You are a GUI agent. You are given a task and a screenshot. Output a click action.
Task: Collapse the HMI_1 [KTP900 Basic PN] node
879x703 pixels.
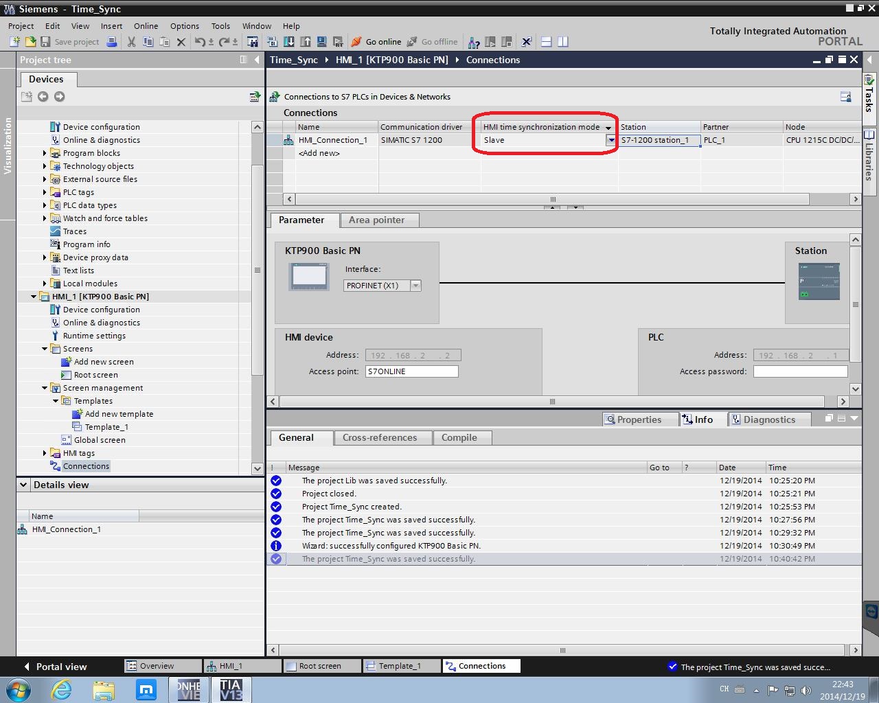34,297
